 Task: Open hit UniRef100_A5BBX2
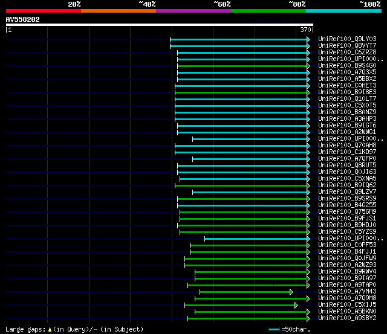[347, 79]
